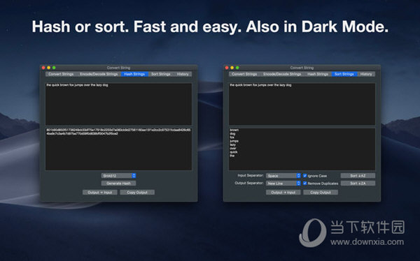Switch to Hash Strings tab in left window
Screen dimensions: 420x261
click(134, 74)
